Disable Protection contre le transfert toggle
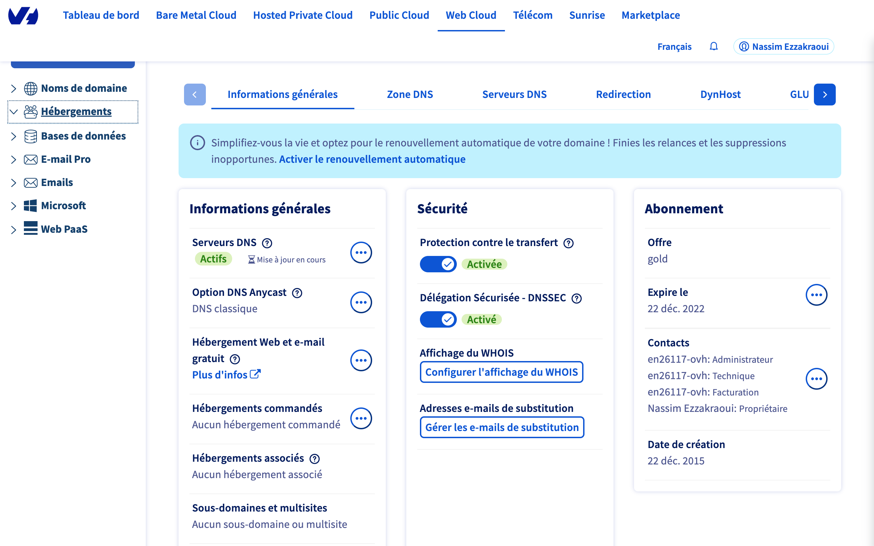The image size is (874, 546). (438, 264)
